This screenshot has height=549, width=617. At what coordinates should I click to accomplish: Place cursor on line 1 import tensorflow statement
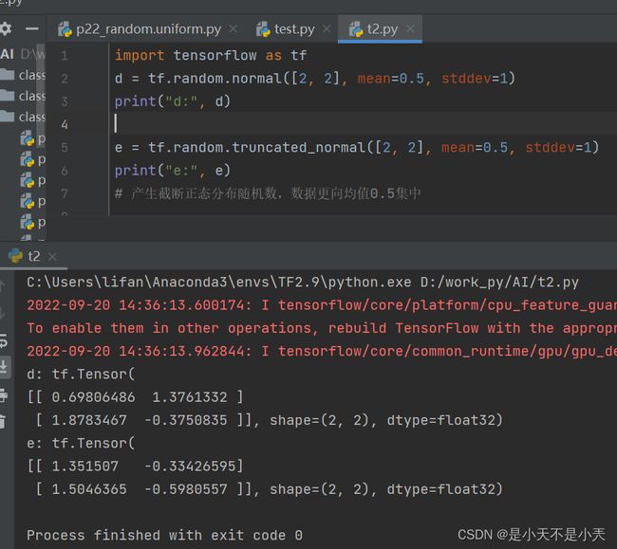[x=211, y=55]
